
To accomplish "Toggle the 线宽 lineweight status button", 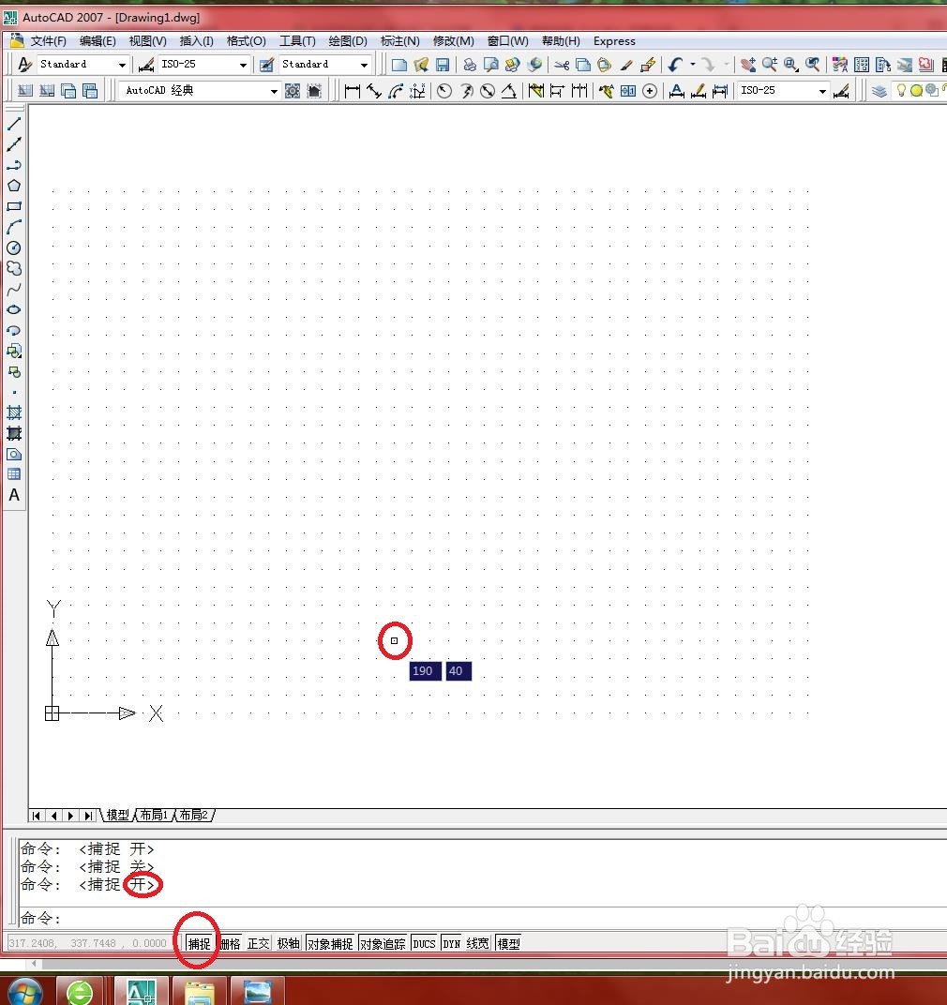I will [x=477, y=943].
